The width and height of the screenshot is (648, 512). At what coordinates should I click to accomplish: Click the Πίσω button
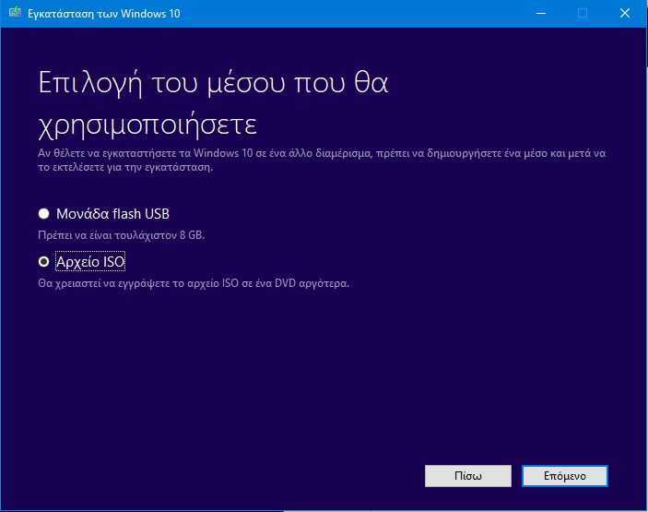click(x=468, y=476)
